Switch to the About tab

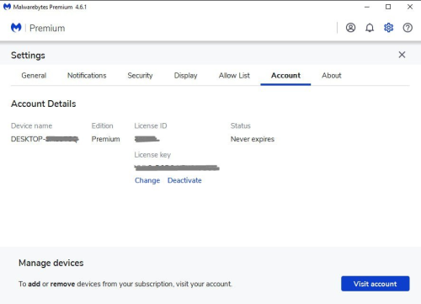(332, 76)
